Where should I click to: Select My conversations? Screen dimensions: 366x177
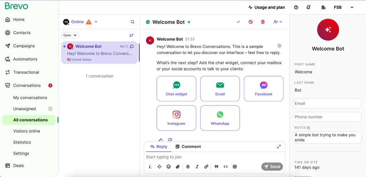tap(30, 97)
